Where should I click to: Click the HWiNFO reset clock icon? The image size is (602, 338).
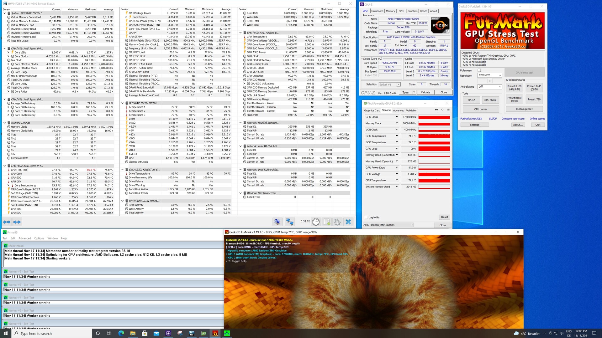[316, 222]
